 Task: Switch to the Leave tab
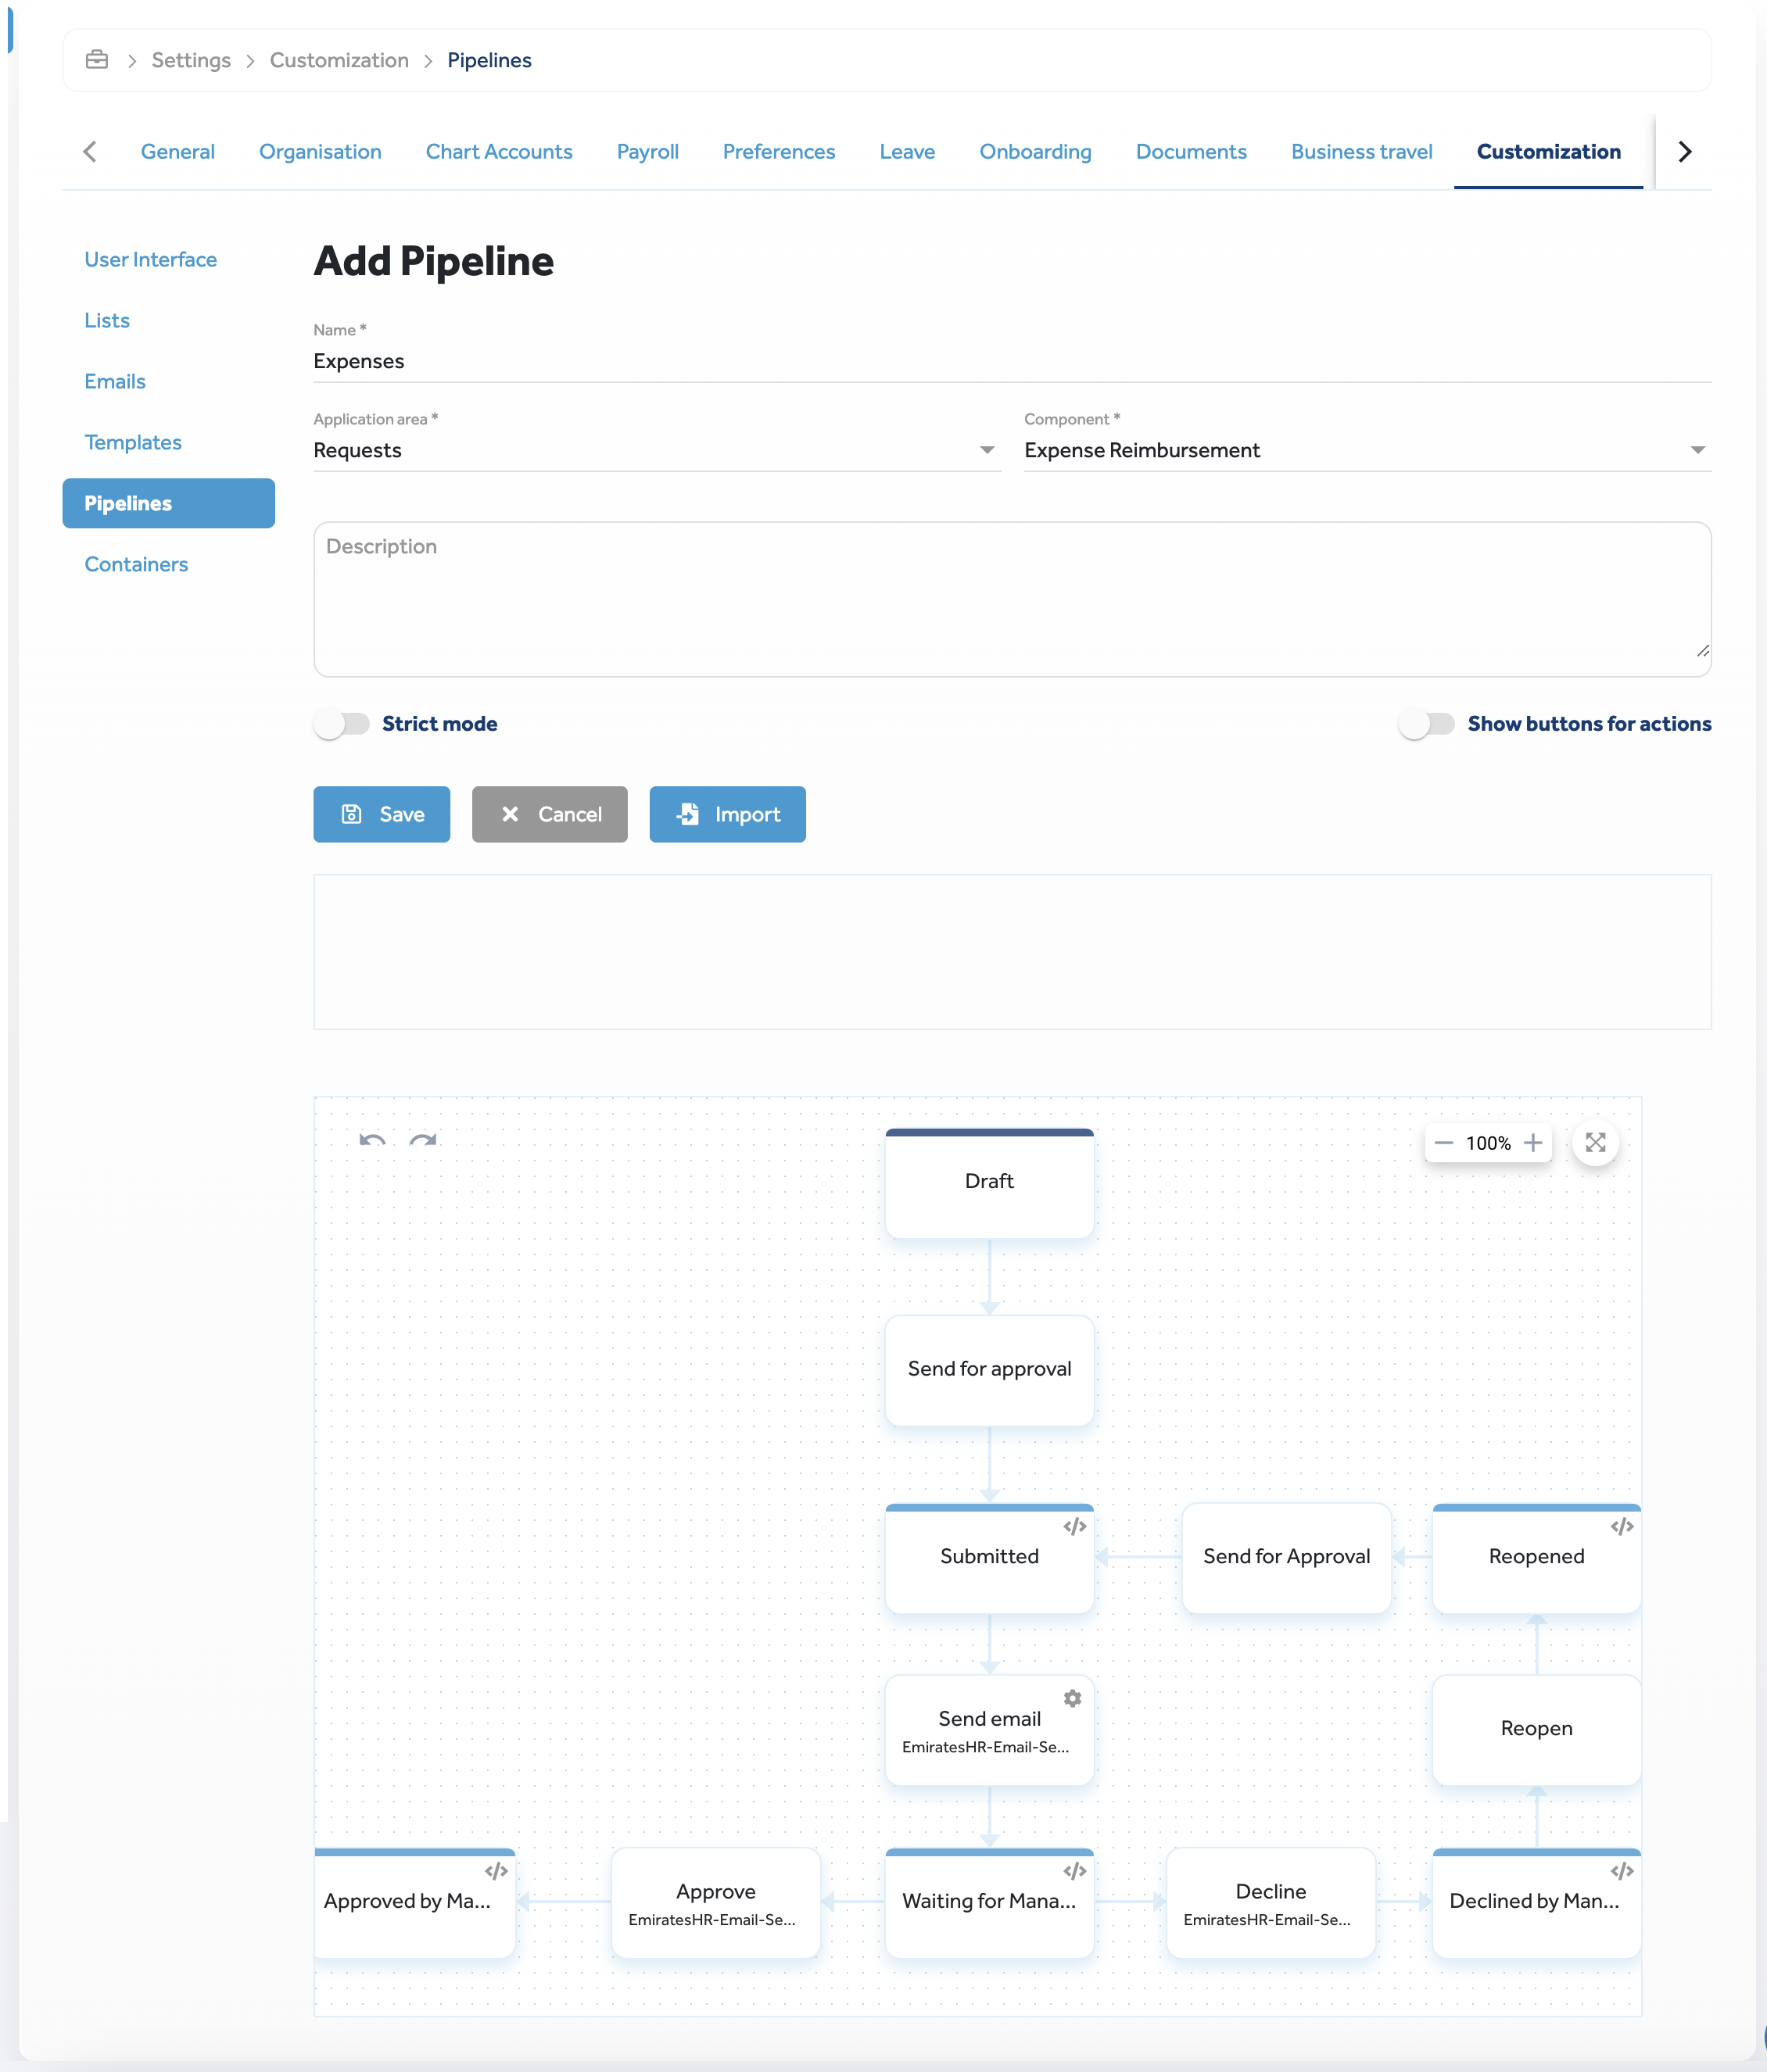coord(906,152)
